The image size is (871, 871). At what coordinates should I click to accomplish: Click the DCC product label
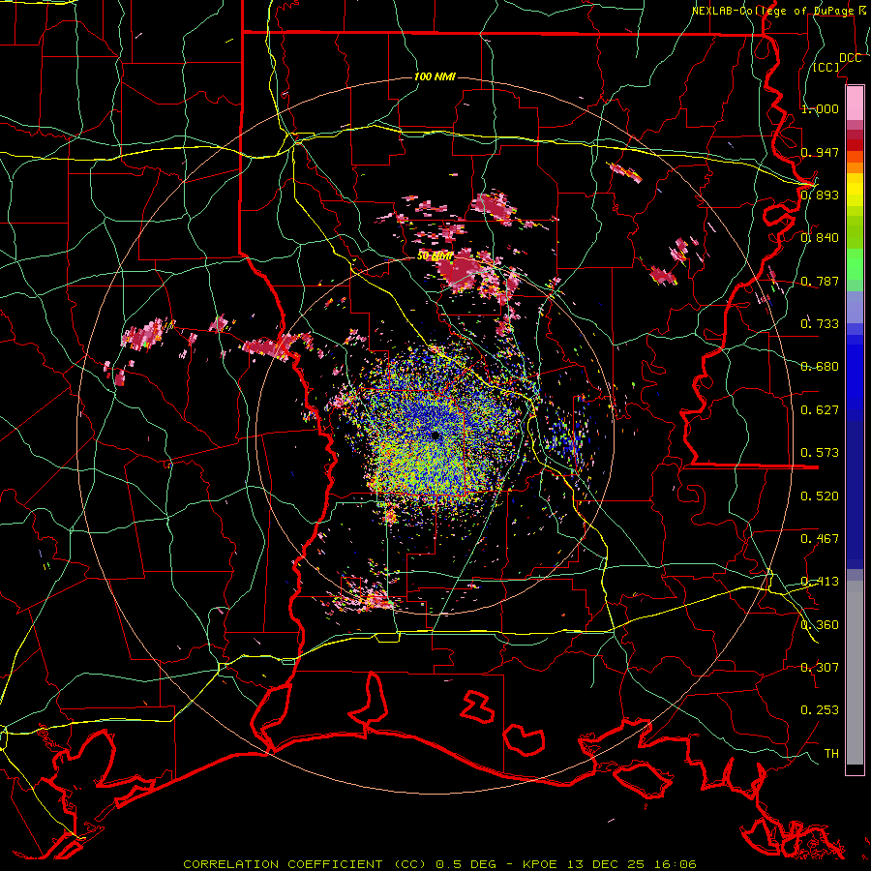tap(850, 58)
